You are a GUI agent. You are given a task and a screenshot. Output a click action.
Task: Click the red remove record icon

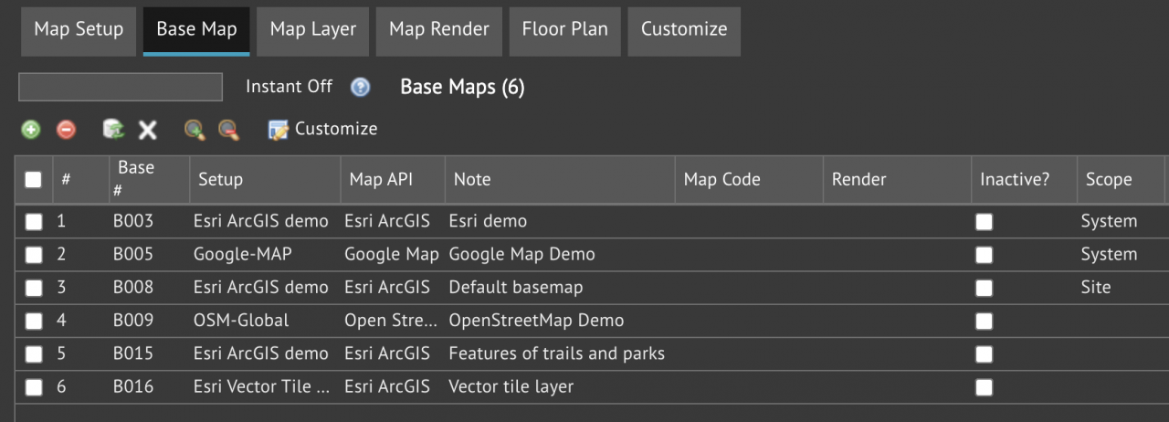(x=66, y=130)
